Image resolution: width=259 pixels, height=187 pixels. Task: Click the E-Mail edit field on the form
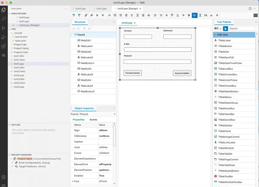coord(158,49)
